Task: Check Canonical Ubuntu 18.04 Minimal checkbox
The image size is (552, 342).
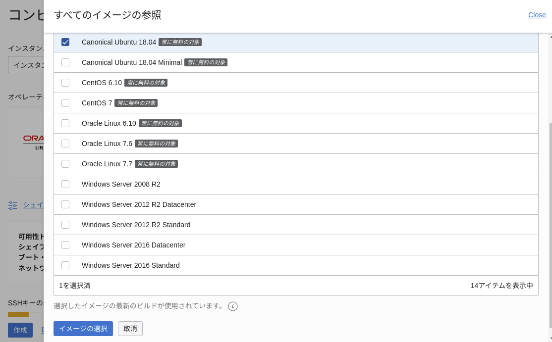Action: 65,62
